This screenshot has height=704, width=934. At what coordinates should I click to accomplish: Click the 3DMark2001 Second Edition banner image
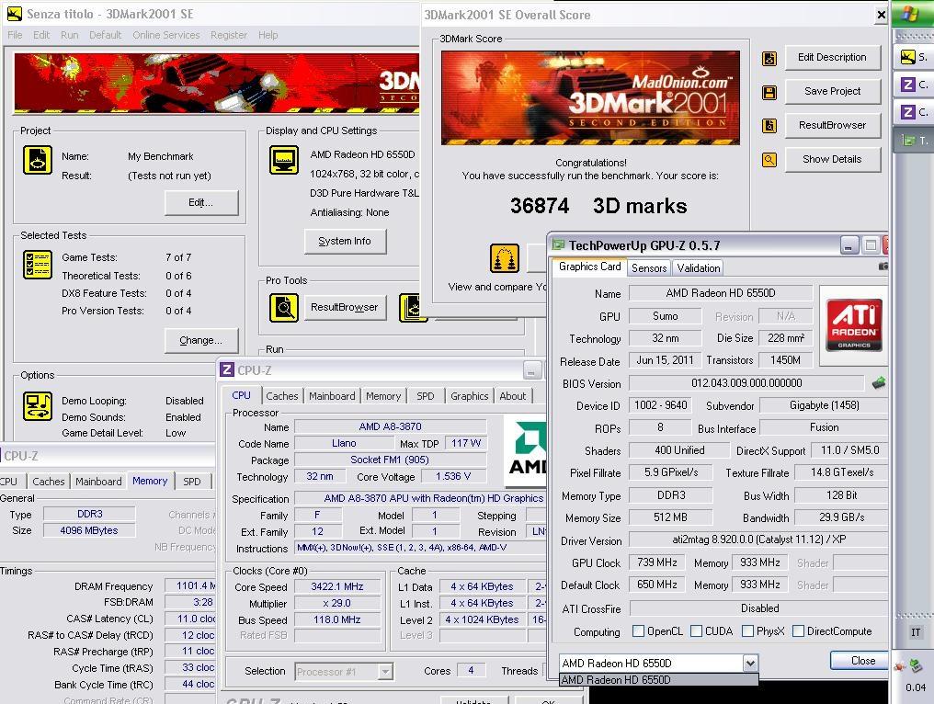click(x=590, y=97)
